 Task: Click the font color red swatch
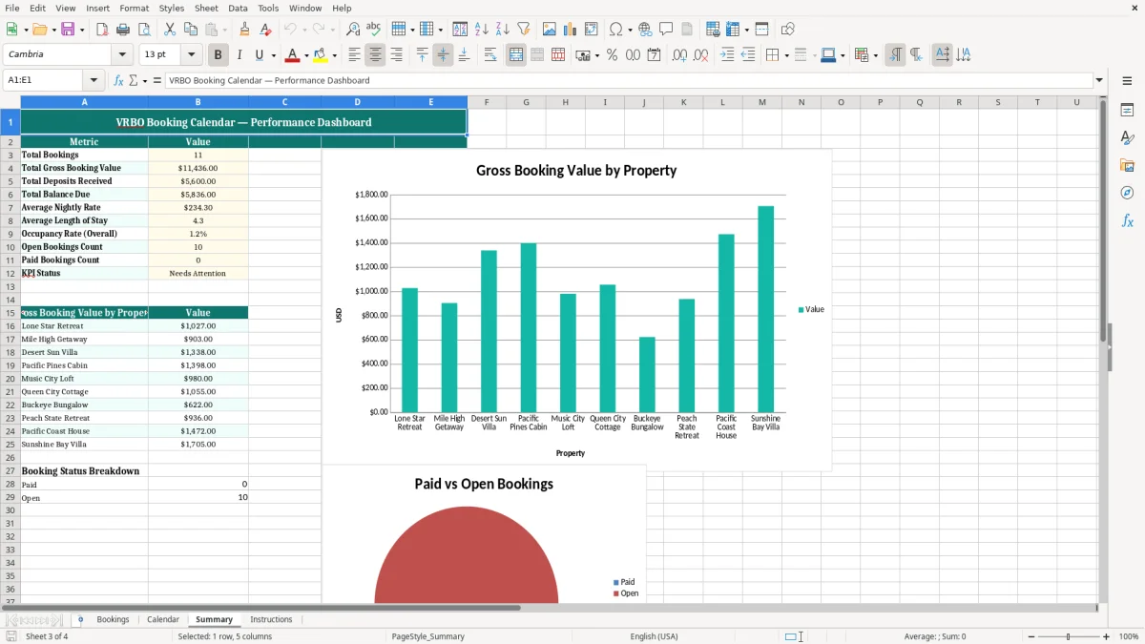coord(293,55)
